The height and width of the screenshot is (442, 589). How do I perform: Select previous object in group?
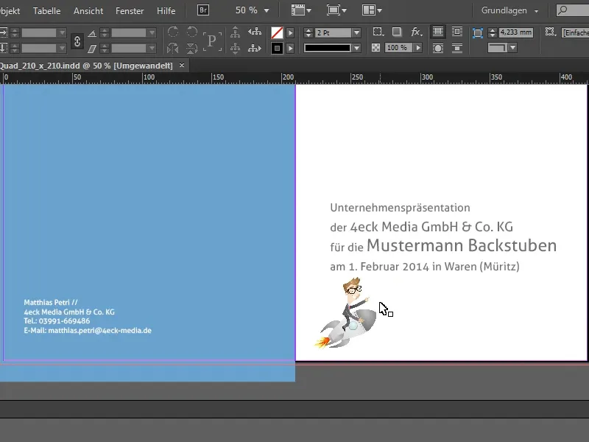pos(255,32)
